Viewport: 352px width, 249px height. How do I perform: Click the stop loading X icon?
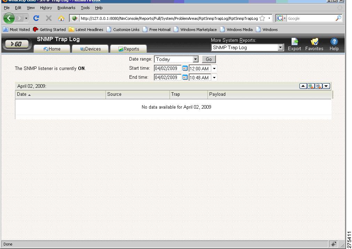49,18
